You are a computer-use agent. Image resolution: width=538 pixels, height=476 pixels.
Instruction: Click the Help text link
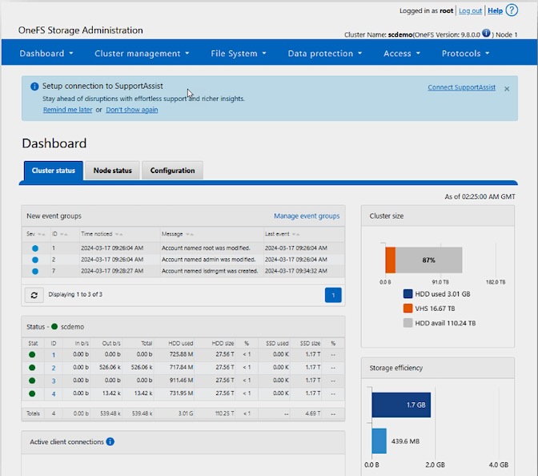coord(495,10)
